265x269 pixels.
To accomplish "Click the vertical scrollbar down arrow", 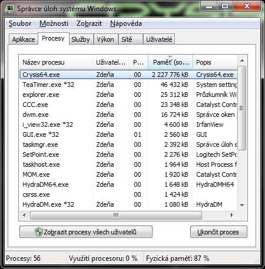I will point(242,205).
